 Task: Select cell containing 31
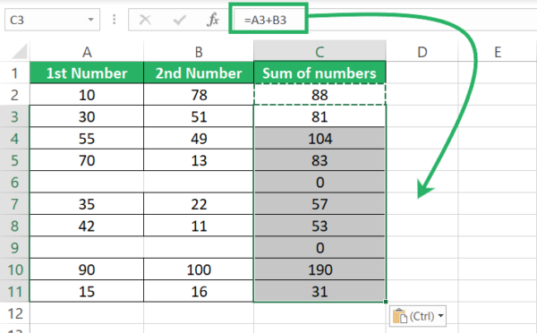tap(320, 292)
